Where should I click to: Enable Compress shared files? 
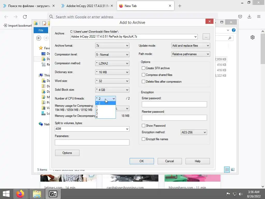pos(143,75)
